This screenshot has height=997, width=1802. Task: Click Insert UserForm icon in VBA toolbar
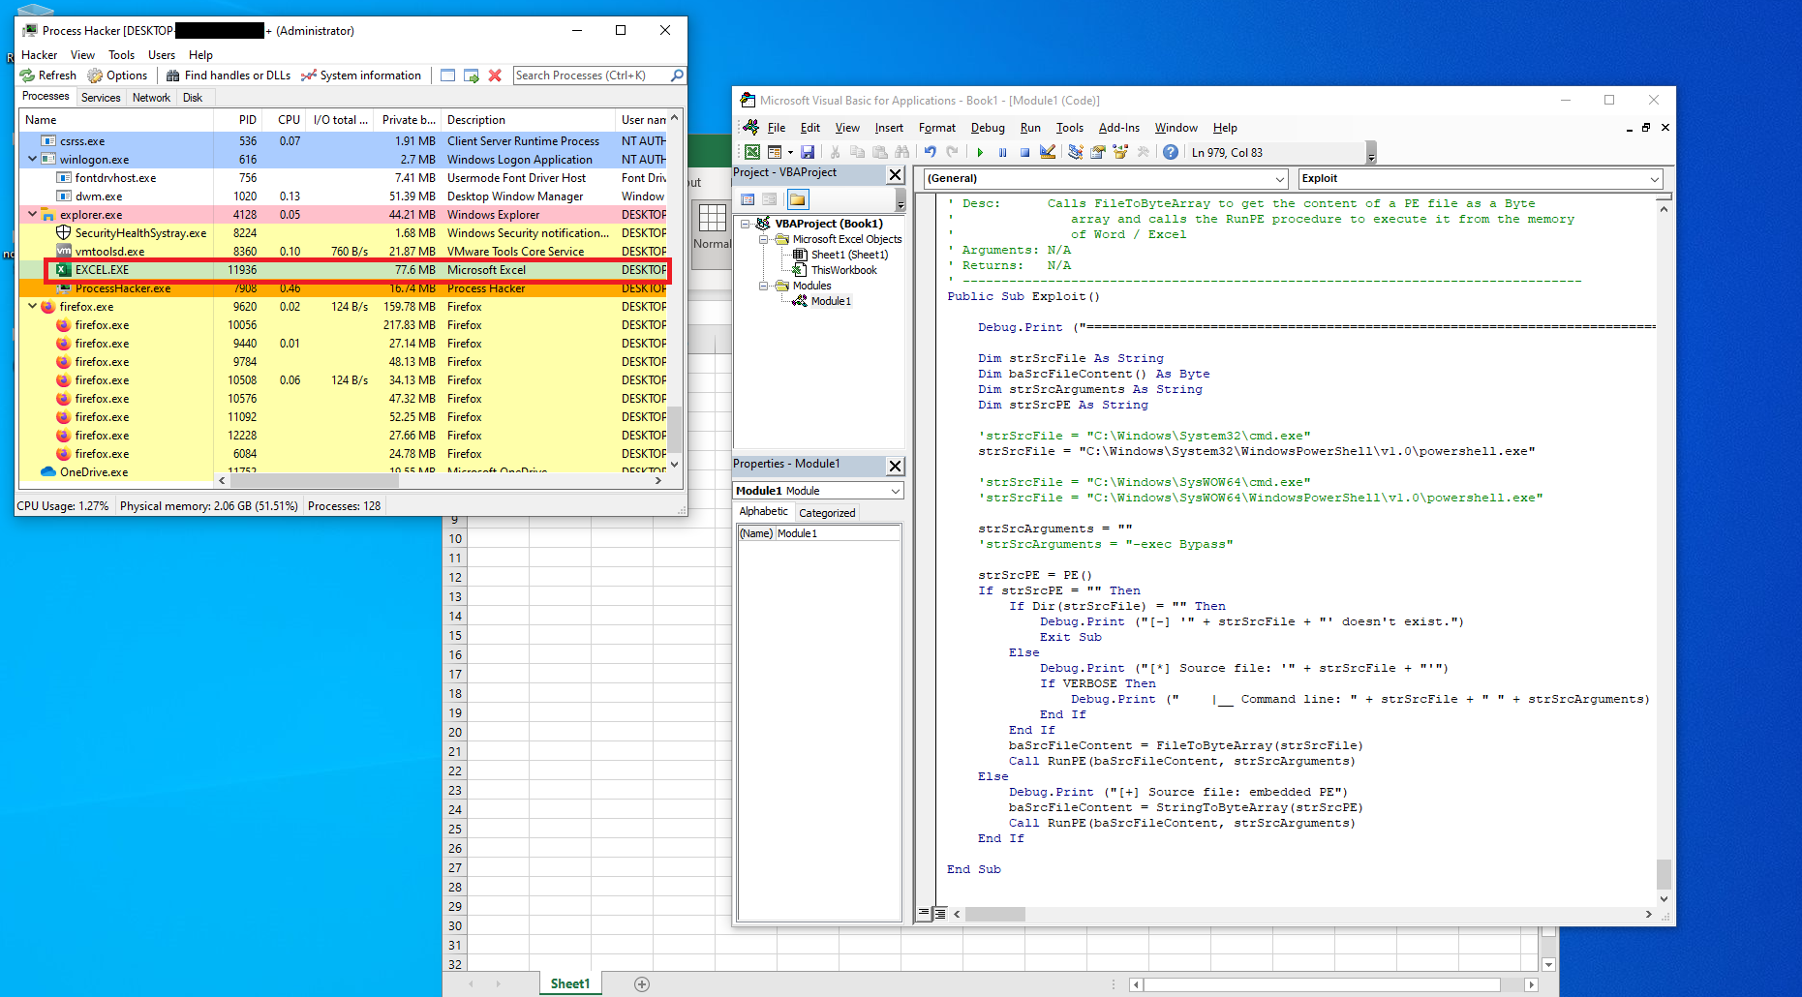click(775, 152)
